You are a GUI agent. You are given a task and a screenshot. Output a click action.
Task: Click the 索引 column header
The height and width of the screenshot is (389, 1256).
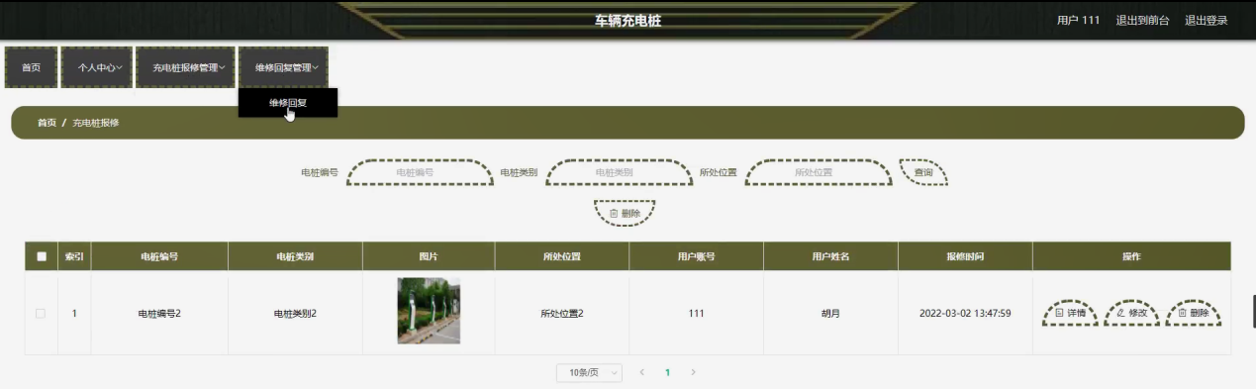(x=74, y=256)
